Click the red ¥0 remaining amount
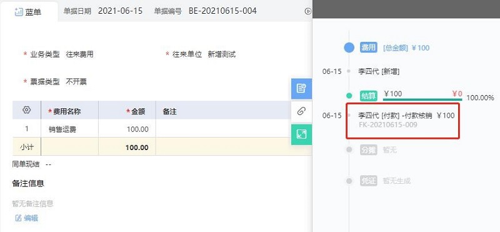This screenshot has width=500, height=232. (x=457, y=94)
